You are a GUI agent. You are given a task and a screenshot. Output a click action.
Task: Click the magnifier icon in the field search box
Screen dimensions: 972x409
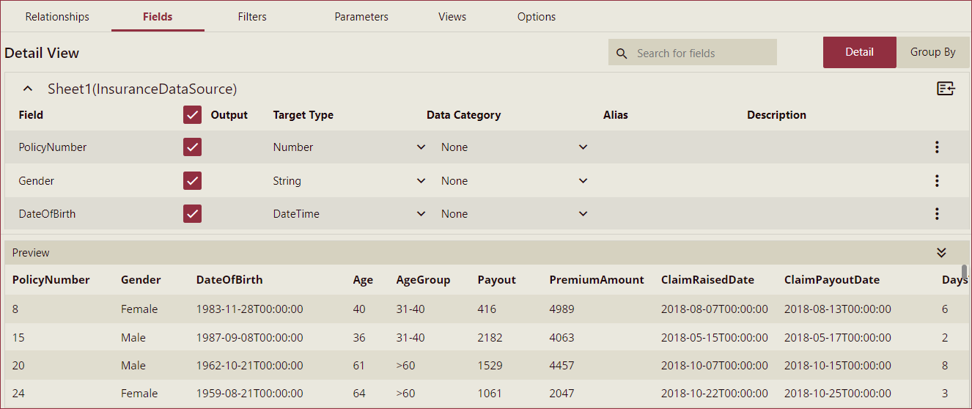pyautogui.click(x=622, y=54)
